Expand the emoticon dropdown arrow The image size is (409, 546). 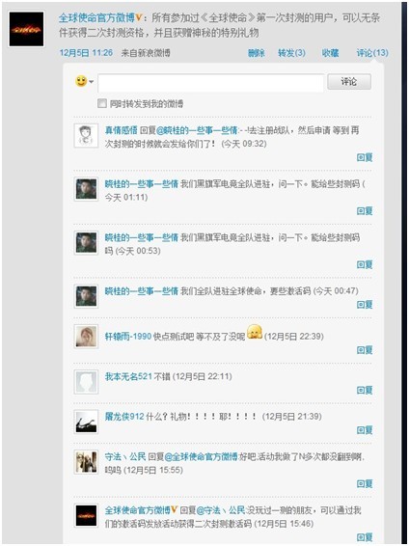tap(92, 82)
